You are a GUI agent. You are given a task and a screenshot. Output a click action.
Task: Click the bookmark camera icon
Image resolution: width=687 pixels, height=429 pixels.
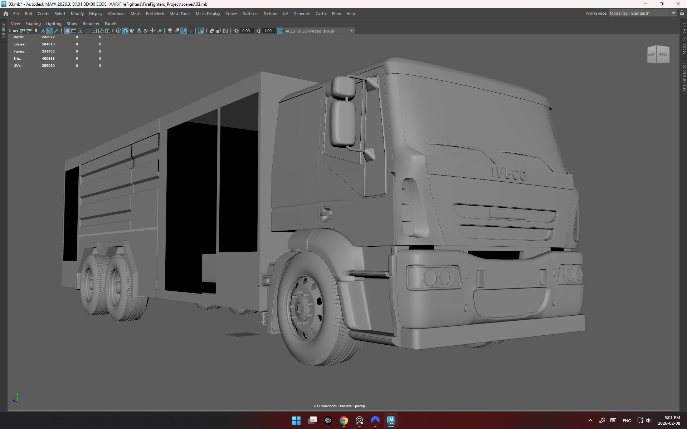pos(36,31)
